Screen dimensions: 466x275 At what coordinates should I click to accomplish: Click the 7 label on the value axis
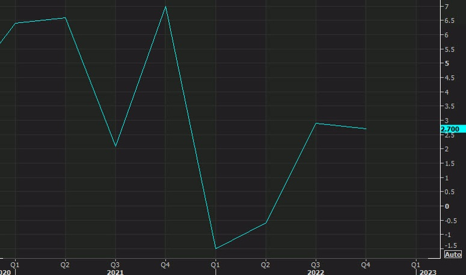click(x=447, y=7)
